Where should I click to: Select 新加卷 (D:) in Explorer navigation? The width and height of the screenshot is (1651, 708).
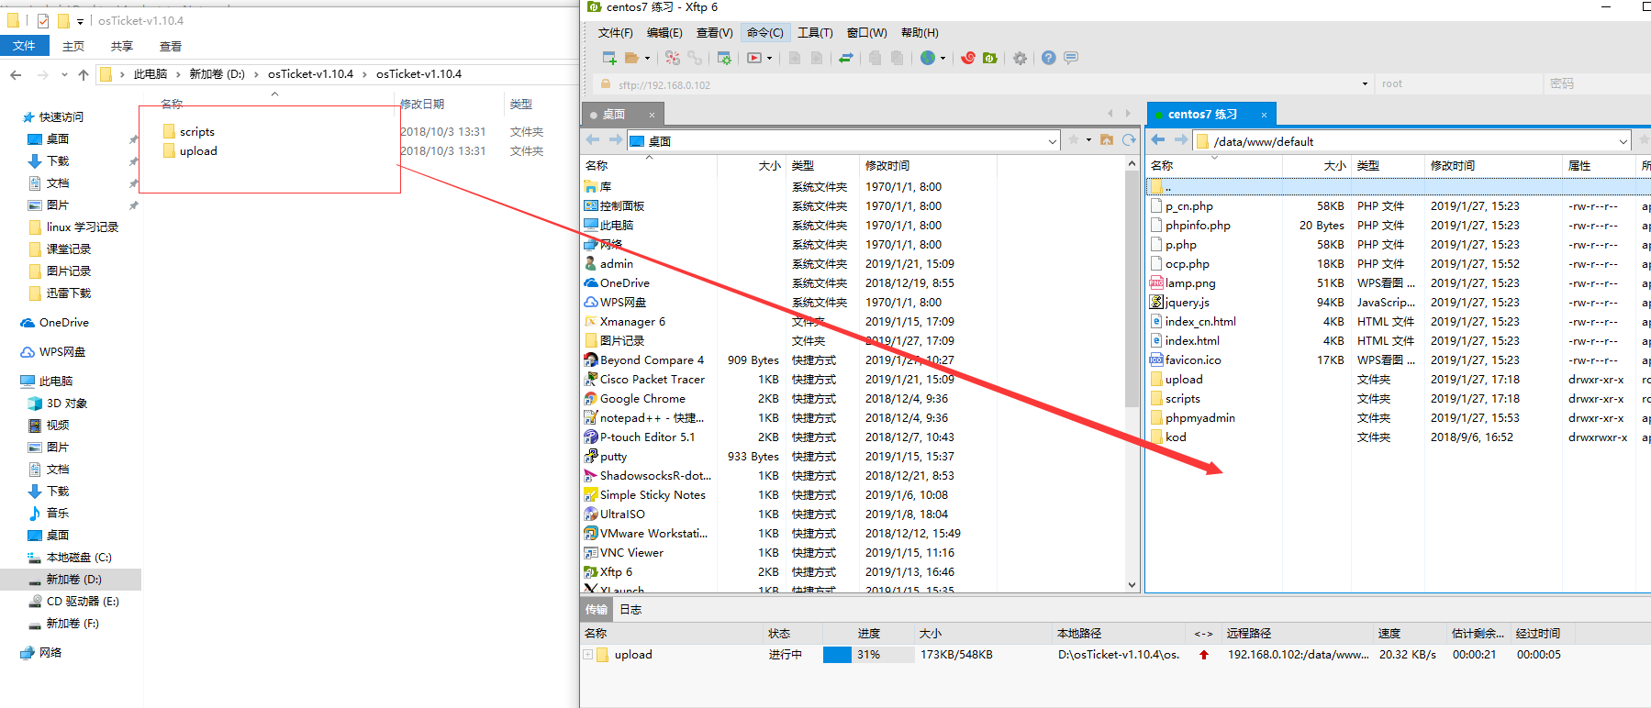[x=73, y=580]
